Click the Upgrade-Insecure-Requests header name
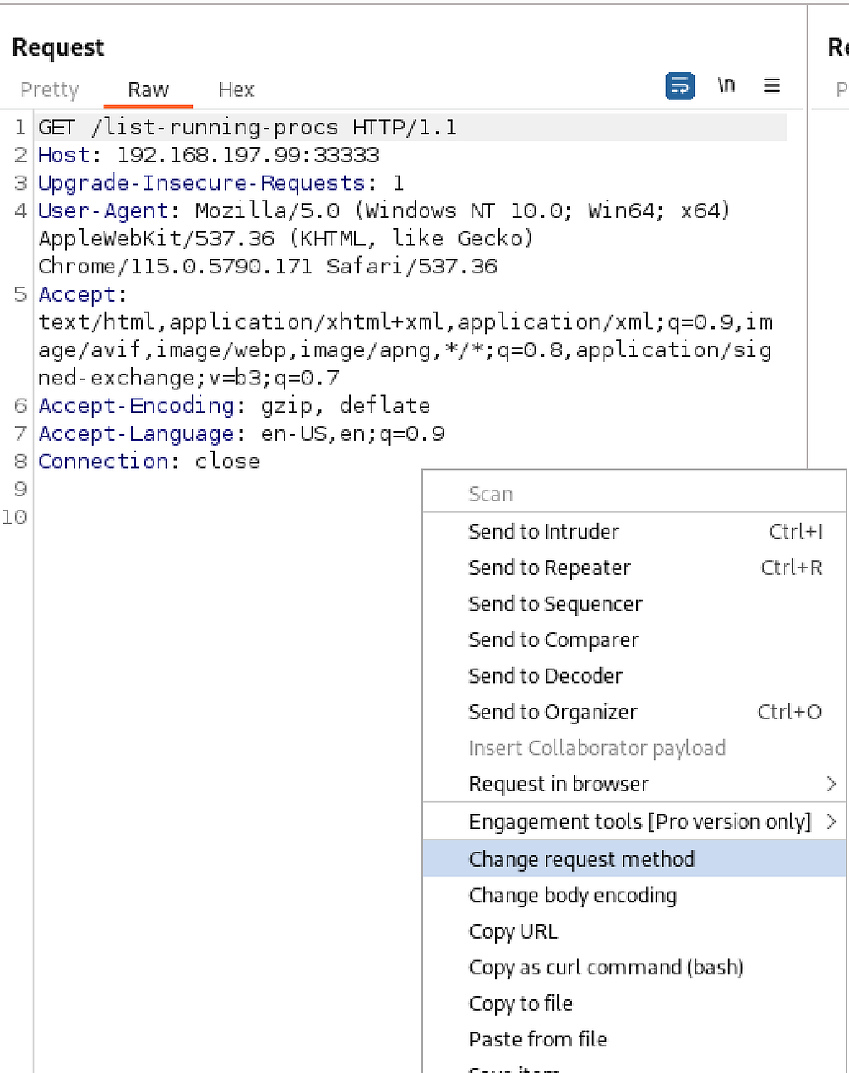The width and height of the screenshot is (849, 1073). pos(201,183)
